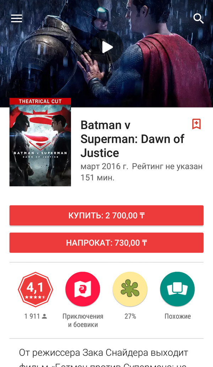Buy the movie for 2 700,00 ₸
The width and height of the screenshot is (213, 367).
tap(106, 215)
